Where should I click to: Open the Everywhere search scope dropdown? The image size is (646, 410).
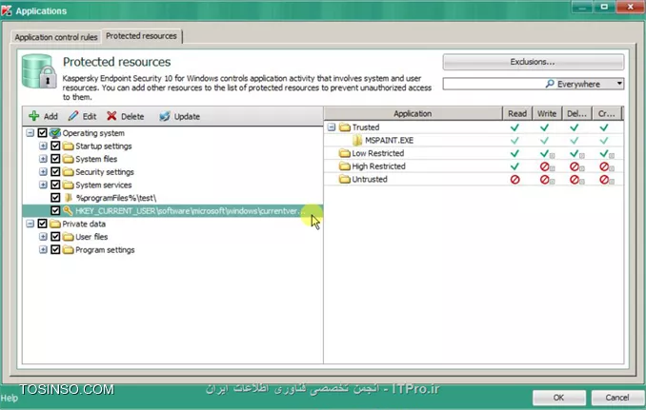(x=619, y=84)
